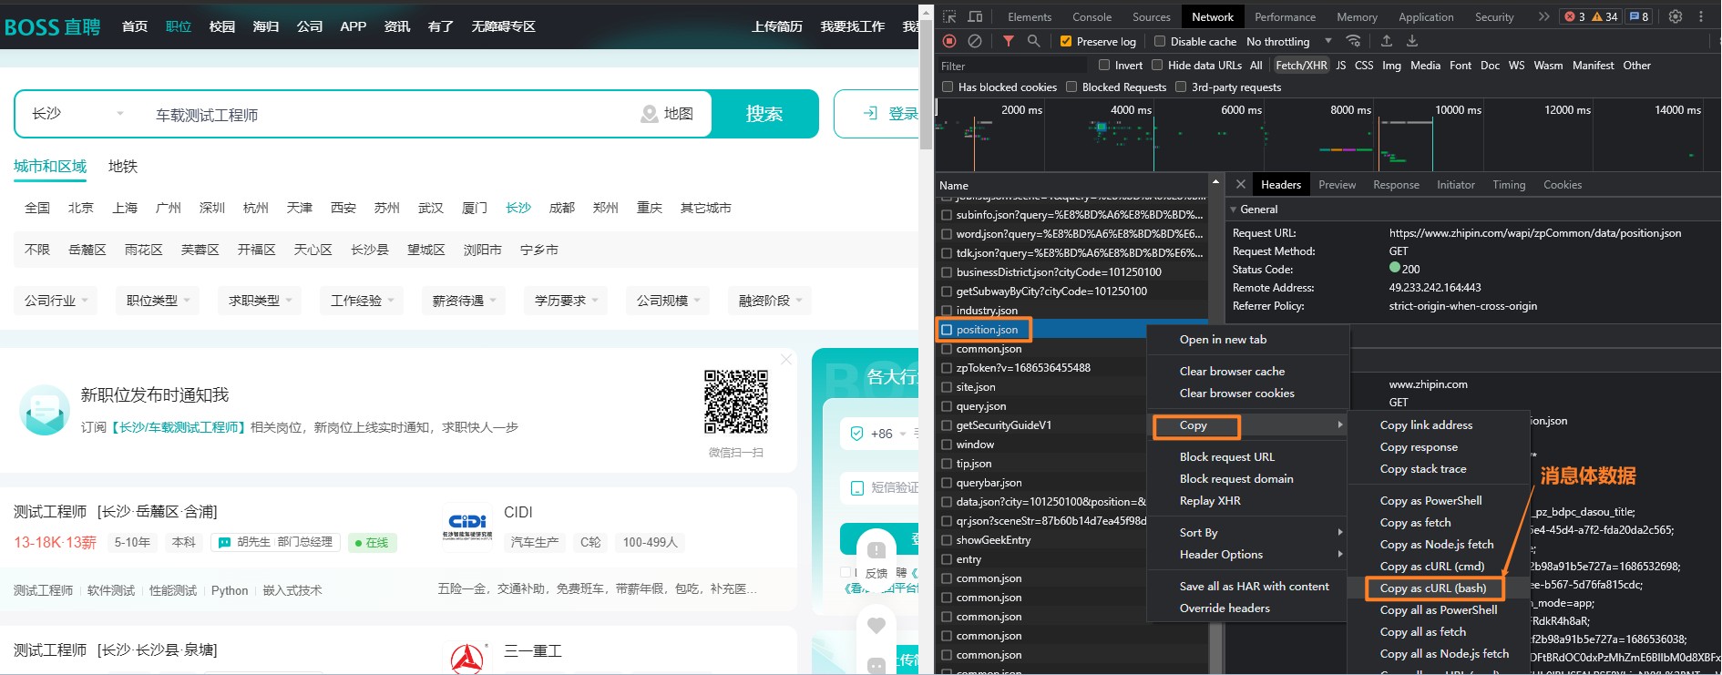Close the 新职位发布时通知我 banner
1722x675 pixels.
coord(786,359)
